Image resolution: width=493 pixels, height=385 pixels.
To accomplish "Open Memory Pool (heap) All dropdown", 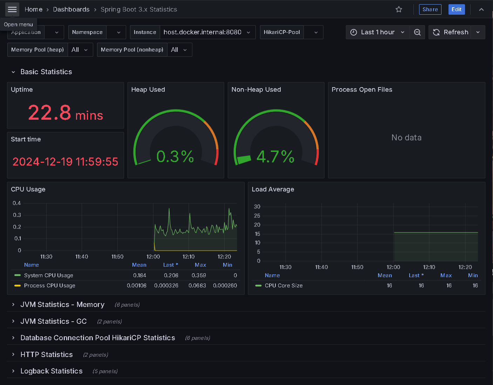I will (80, 50).
